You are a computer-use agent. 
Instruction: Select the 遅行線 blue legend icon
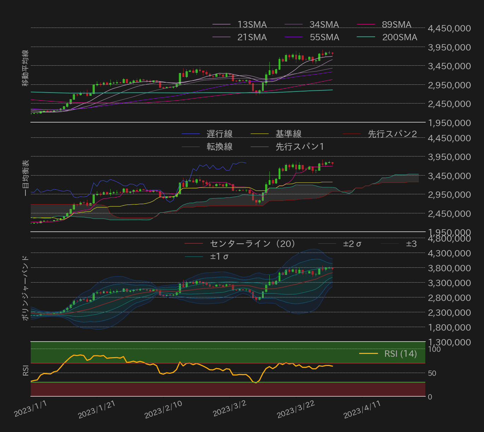pyautogui.click(x=191, y=134)
